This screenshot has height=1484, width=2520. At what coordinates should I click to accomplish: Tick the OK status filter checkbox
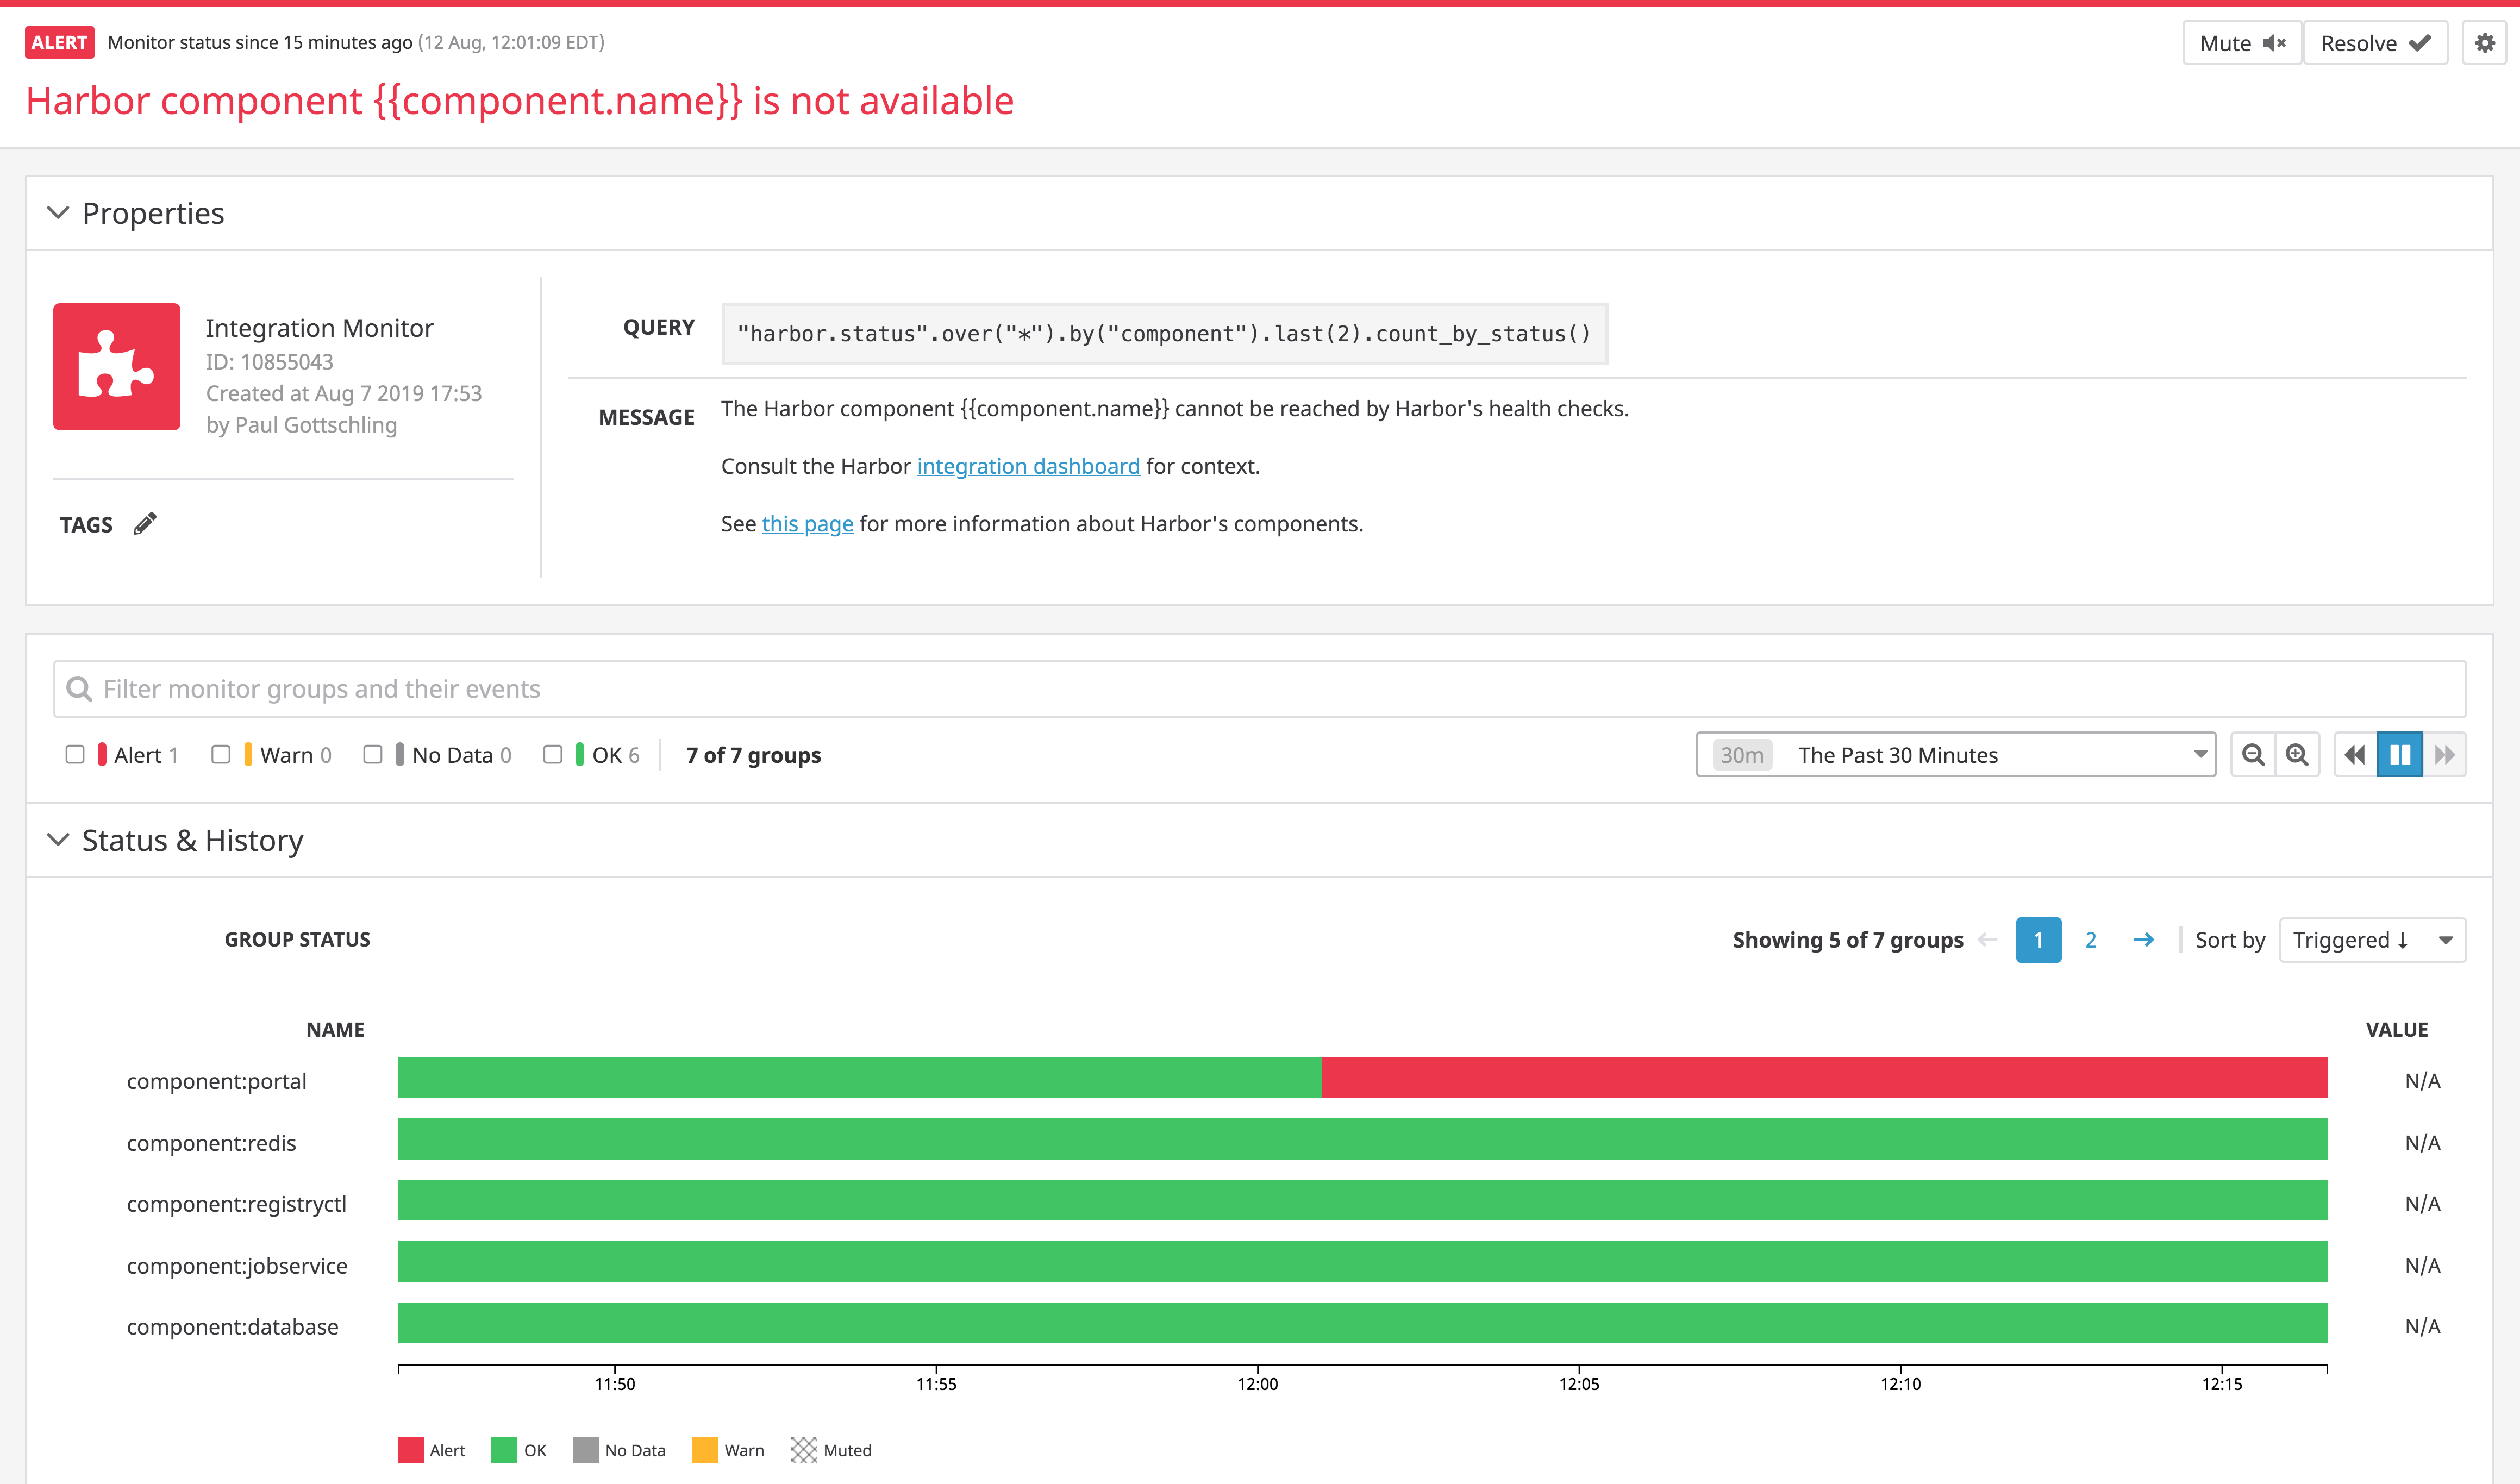pos(552,755)
